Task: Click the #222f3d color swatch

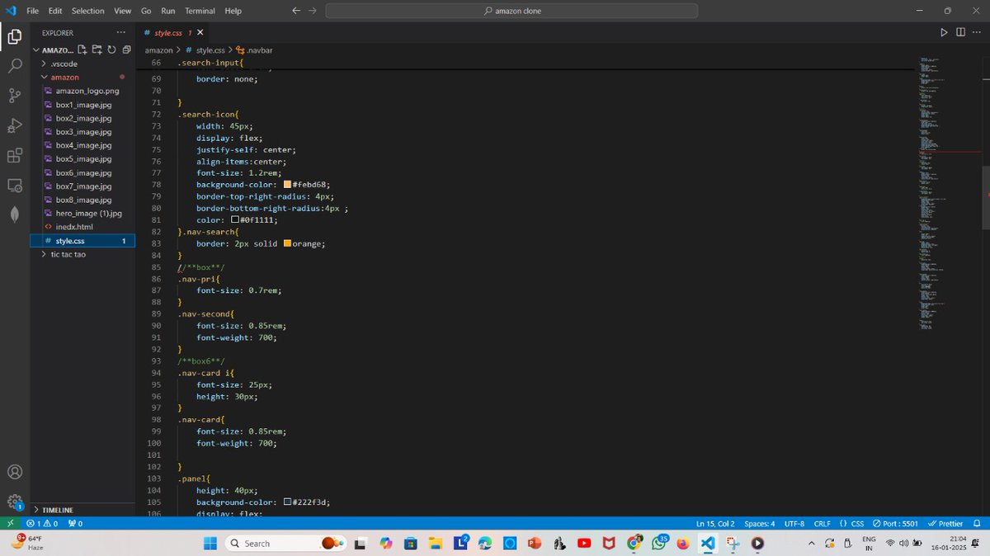Action: 287,502
